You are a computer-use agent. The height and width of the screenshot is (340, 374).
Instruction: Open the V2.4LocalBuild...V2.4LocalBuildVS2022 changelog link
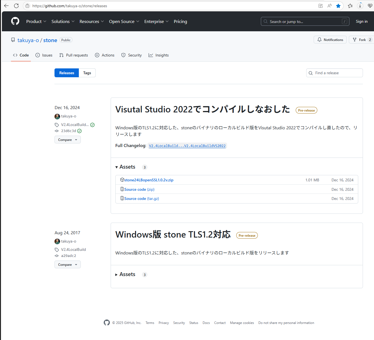[187, 146]
